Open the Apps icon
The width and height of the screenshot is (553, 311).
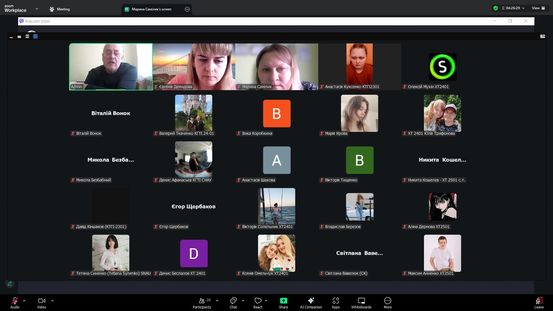336,301
